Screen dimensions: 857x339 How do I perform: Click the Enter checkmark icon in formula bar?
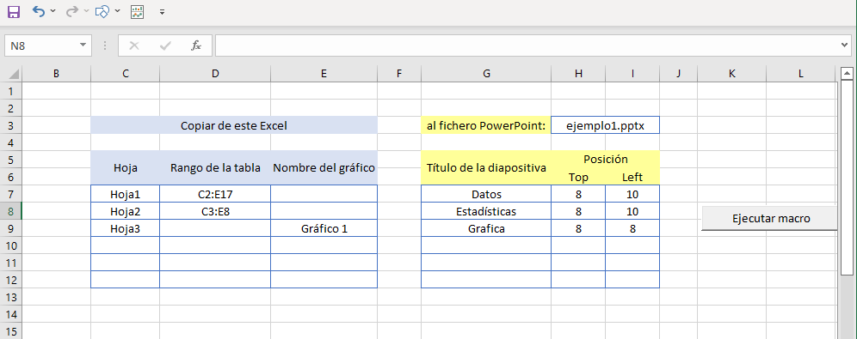165,45
